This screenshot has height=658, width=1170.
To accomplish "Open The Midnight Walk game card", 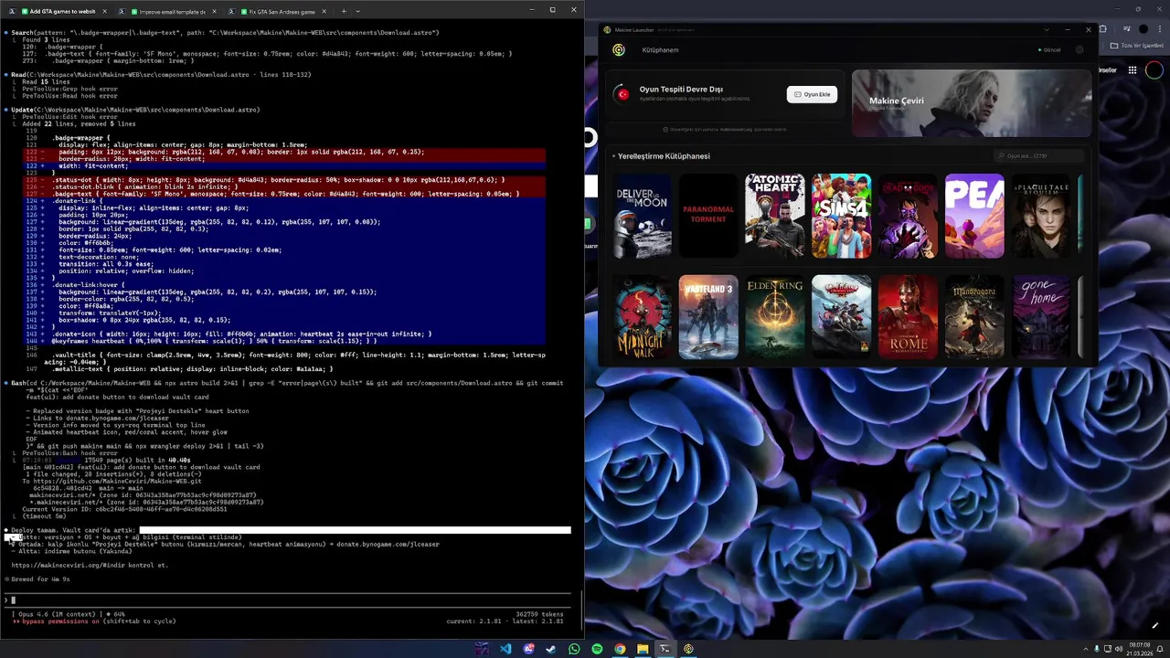I will click(x=643, y=317).
